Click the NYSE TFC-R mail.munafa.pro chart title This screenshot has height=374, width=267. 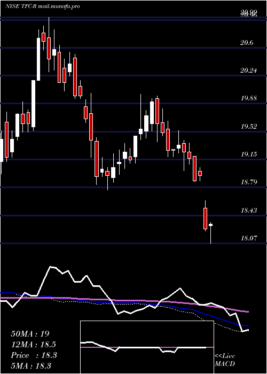(x=42, y=6)
